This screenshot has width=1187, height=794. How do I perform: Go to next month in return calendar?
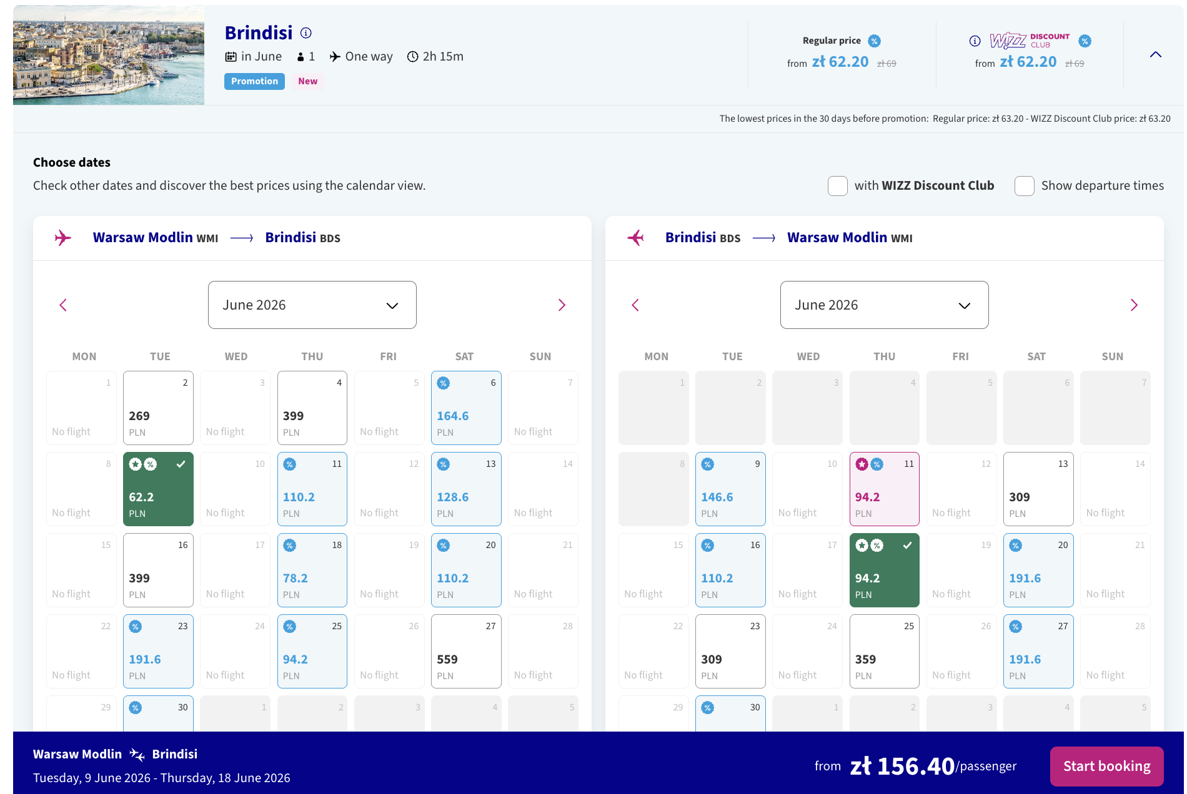tap(1133, 305)
